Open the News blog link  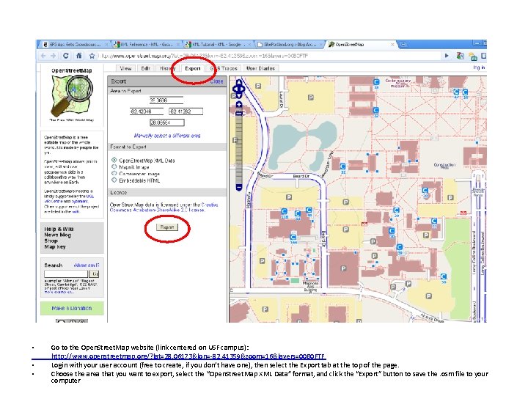[x=58, y=235]
